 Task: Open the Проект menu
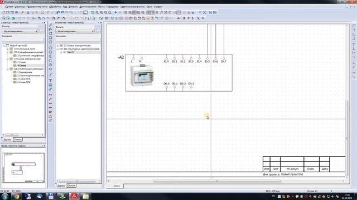pos(9,7)
